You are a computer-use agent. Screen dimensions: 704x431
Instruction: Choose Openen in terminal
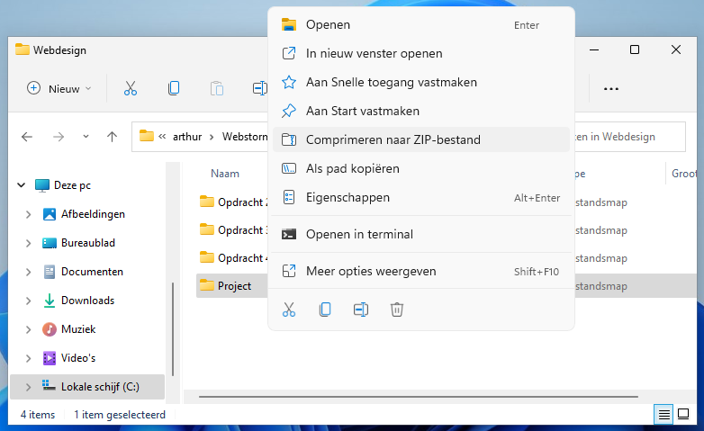[x=421, y=234]
